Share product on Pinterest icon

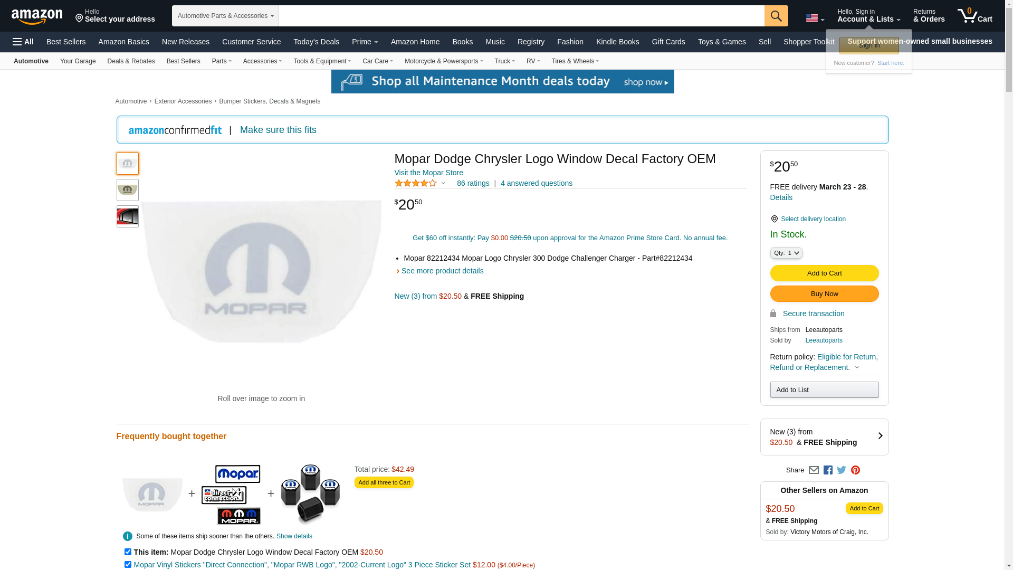(x=855, y=470)
